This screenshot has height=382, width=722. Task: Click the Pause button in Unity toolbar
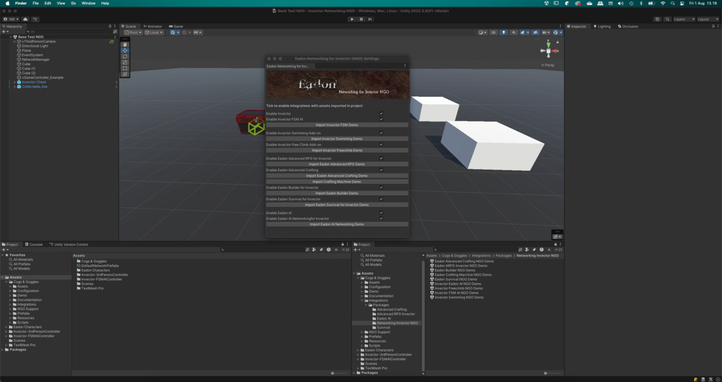tap(361, 19)
